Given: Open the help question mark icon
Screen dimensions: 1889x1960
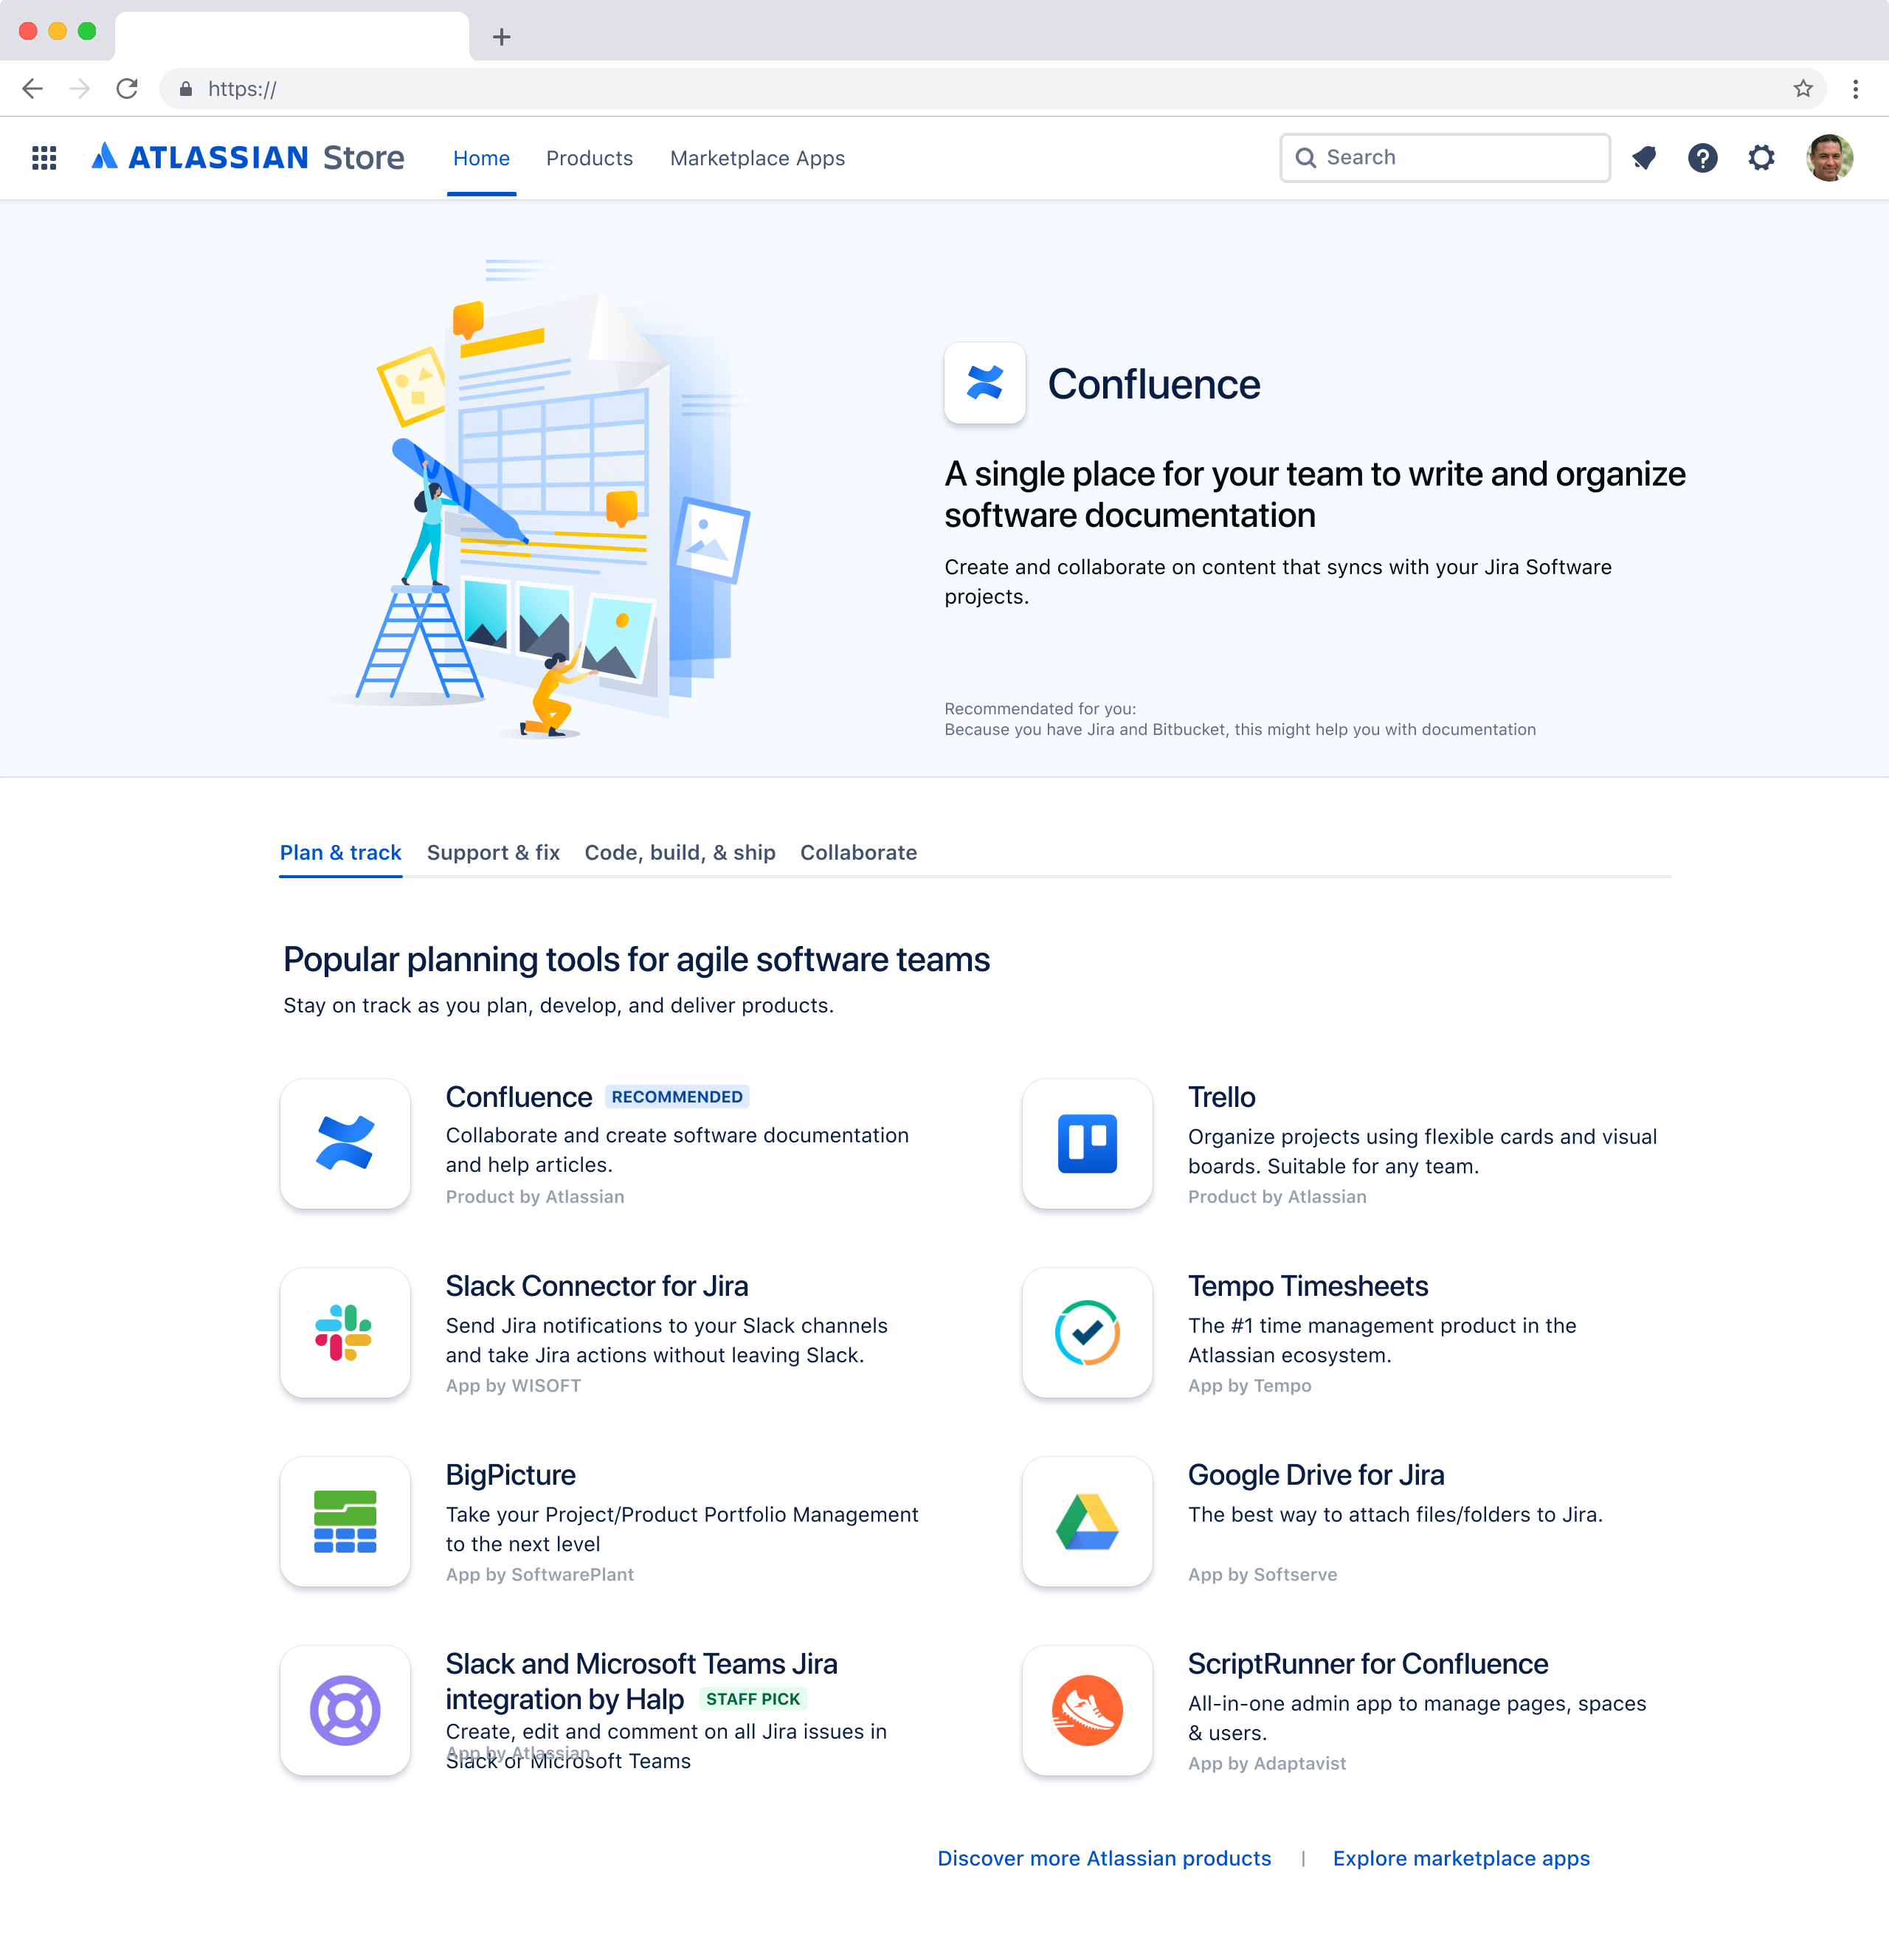Looking at the screenshot, I should [x=1702, y=158].
